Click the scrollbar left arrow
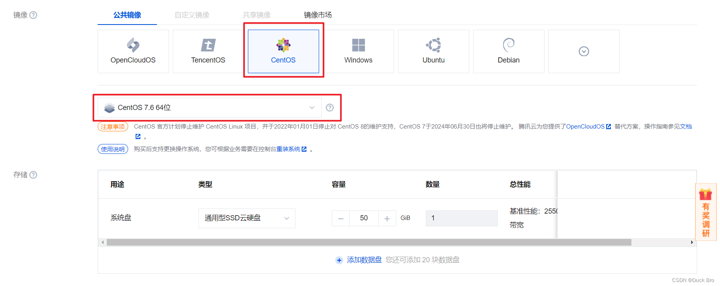The width and height of the screenshot is (720, 286). pyautogui.click(x=103, y=242)
